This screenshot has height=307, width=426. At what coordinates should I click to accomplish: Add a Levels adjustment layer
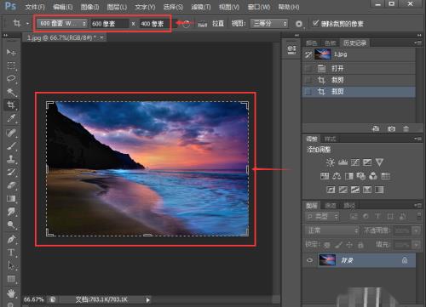[x=343, y=162]
